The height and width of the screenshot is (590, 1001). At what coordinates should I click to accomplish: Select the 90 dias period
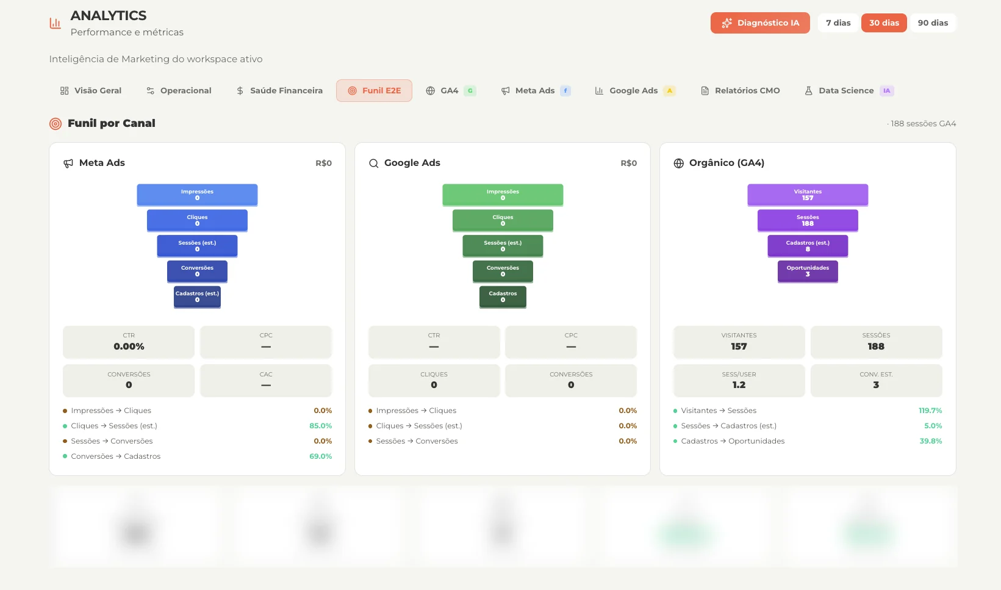933,23
